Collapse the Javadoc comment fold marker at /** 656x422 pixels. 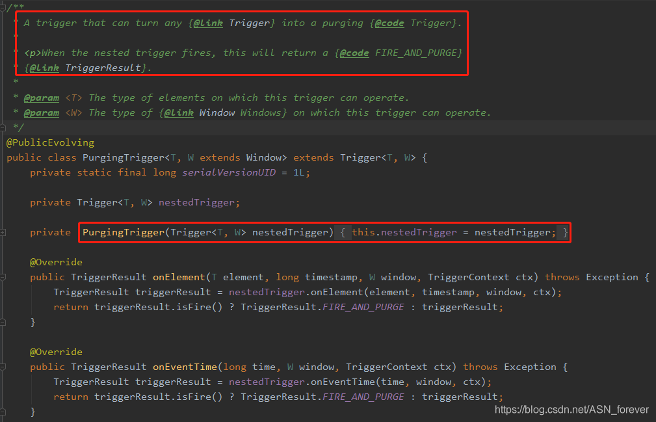(3, 8)
